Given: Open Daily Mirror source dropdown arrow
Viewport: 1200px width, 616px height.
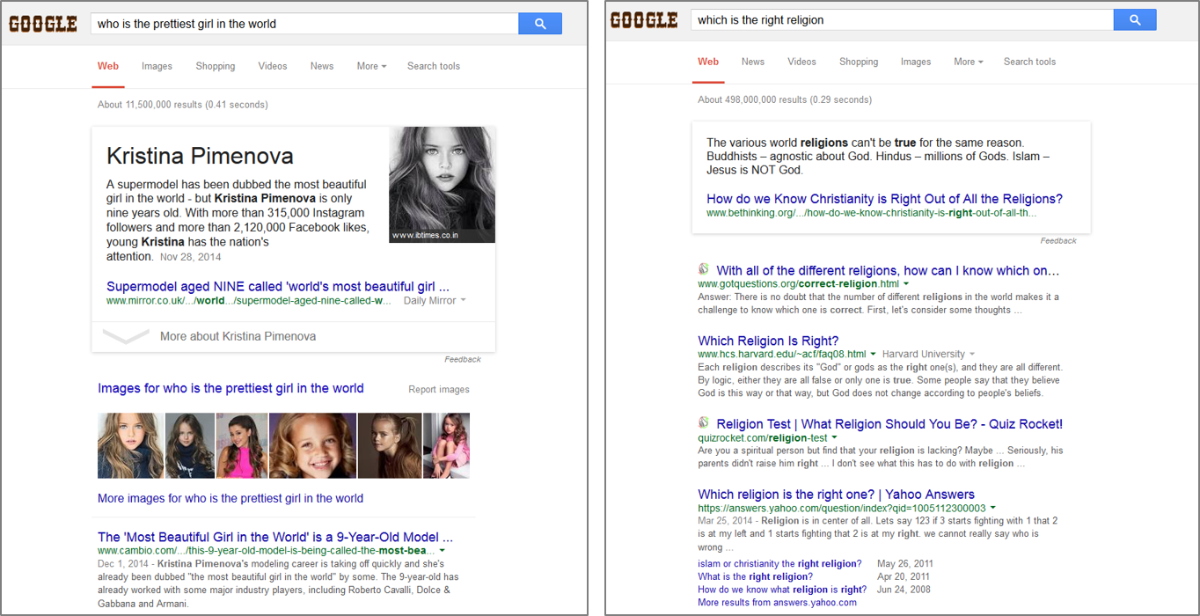Looking at the screenshot, I should 464,301.
